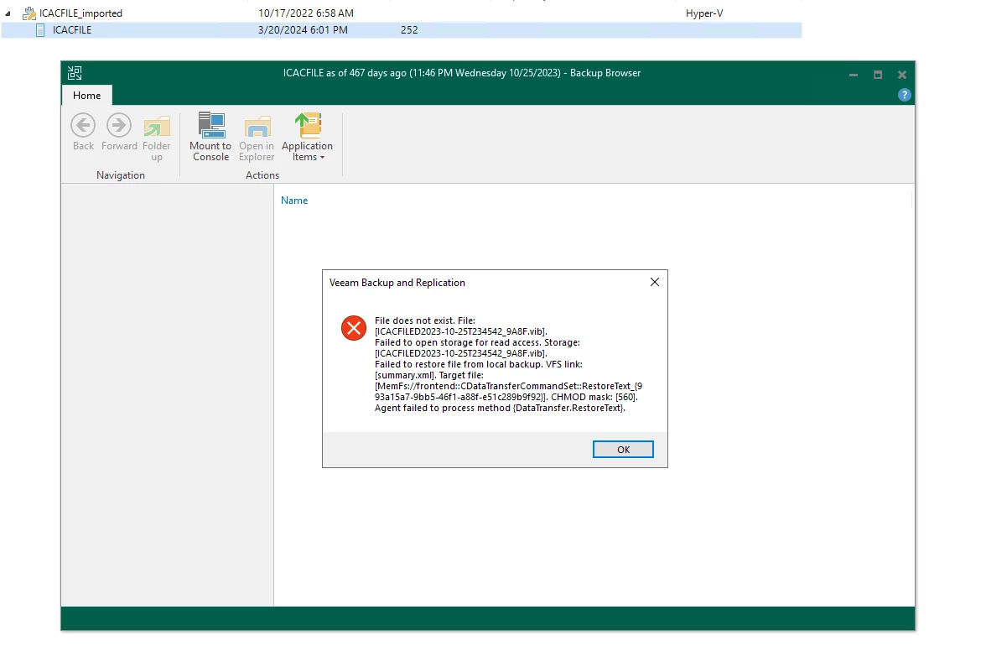The image size is (986, 646).
Task: Select the ICACFILE_imported backup row
Action: coord(401,13)
